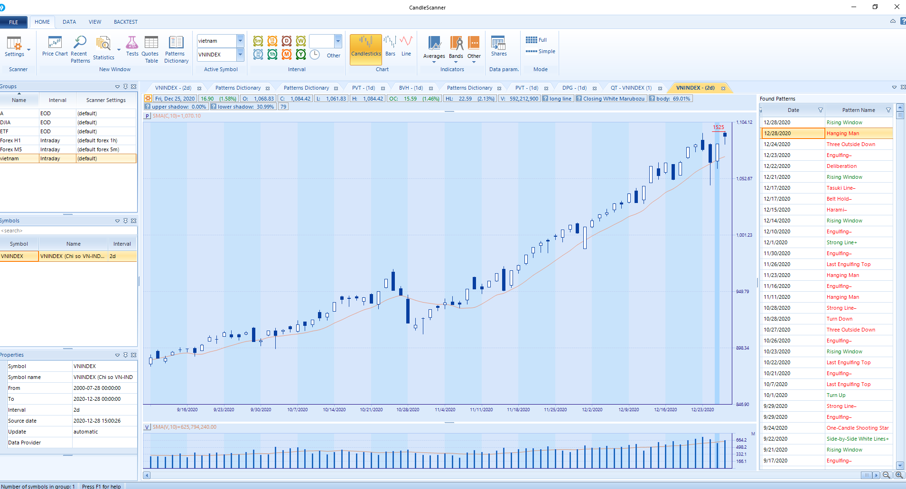Toggle the P button on the price pane
Screen dimensions: 906x489
click(x=147, y=116)
